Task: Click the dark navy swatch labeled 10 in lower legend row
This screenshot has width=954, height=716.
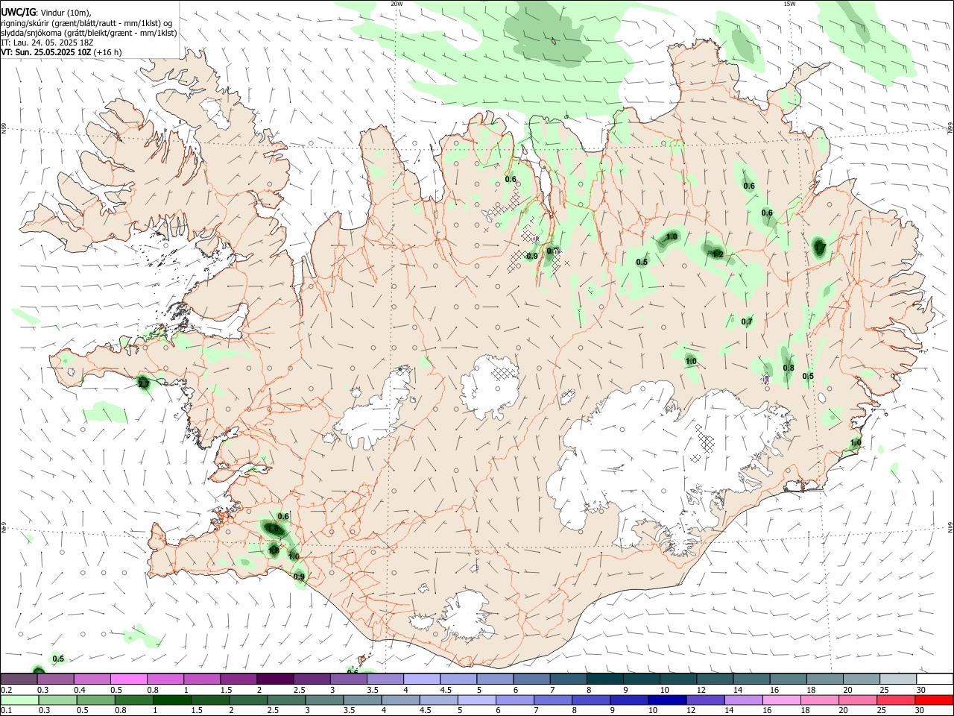Action: (x=666, y=700)
